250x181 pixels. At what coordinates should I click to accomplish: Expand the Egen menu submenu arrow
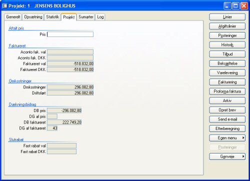pos(243,138)
